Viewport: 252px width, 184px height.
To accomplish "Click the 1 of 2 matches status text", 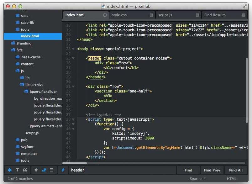I will (x=20, y=179).
